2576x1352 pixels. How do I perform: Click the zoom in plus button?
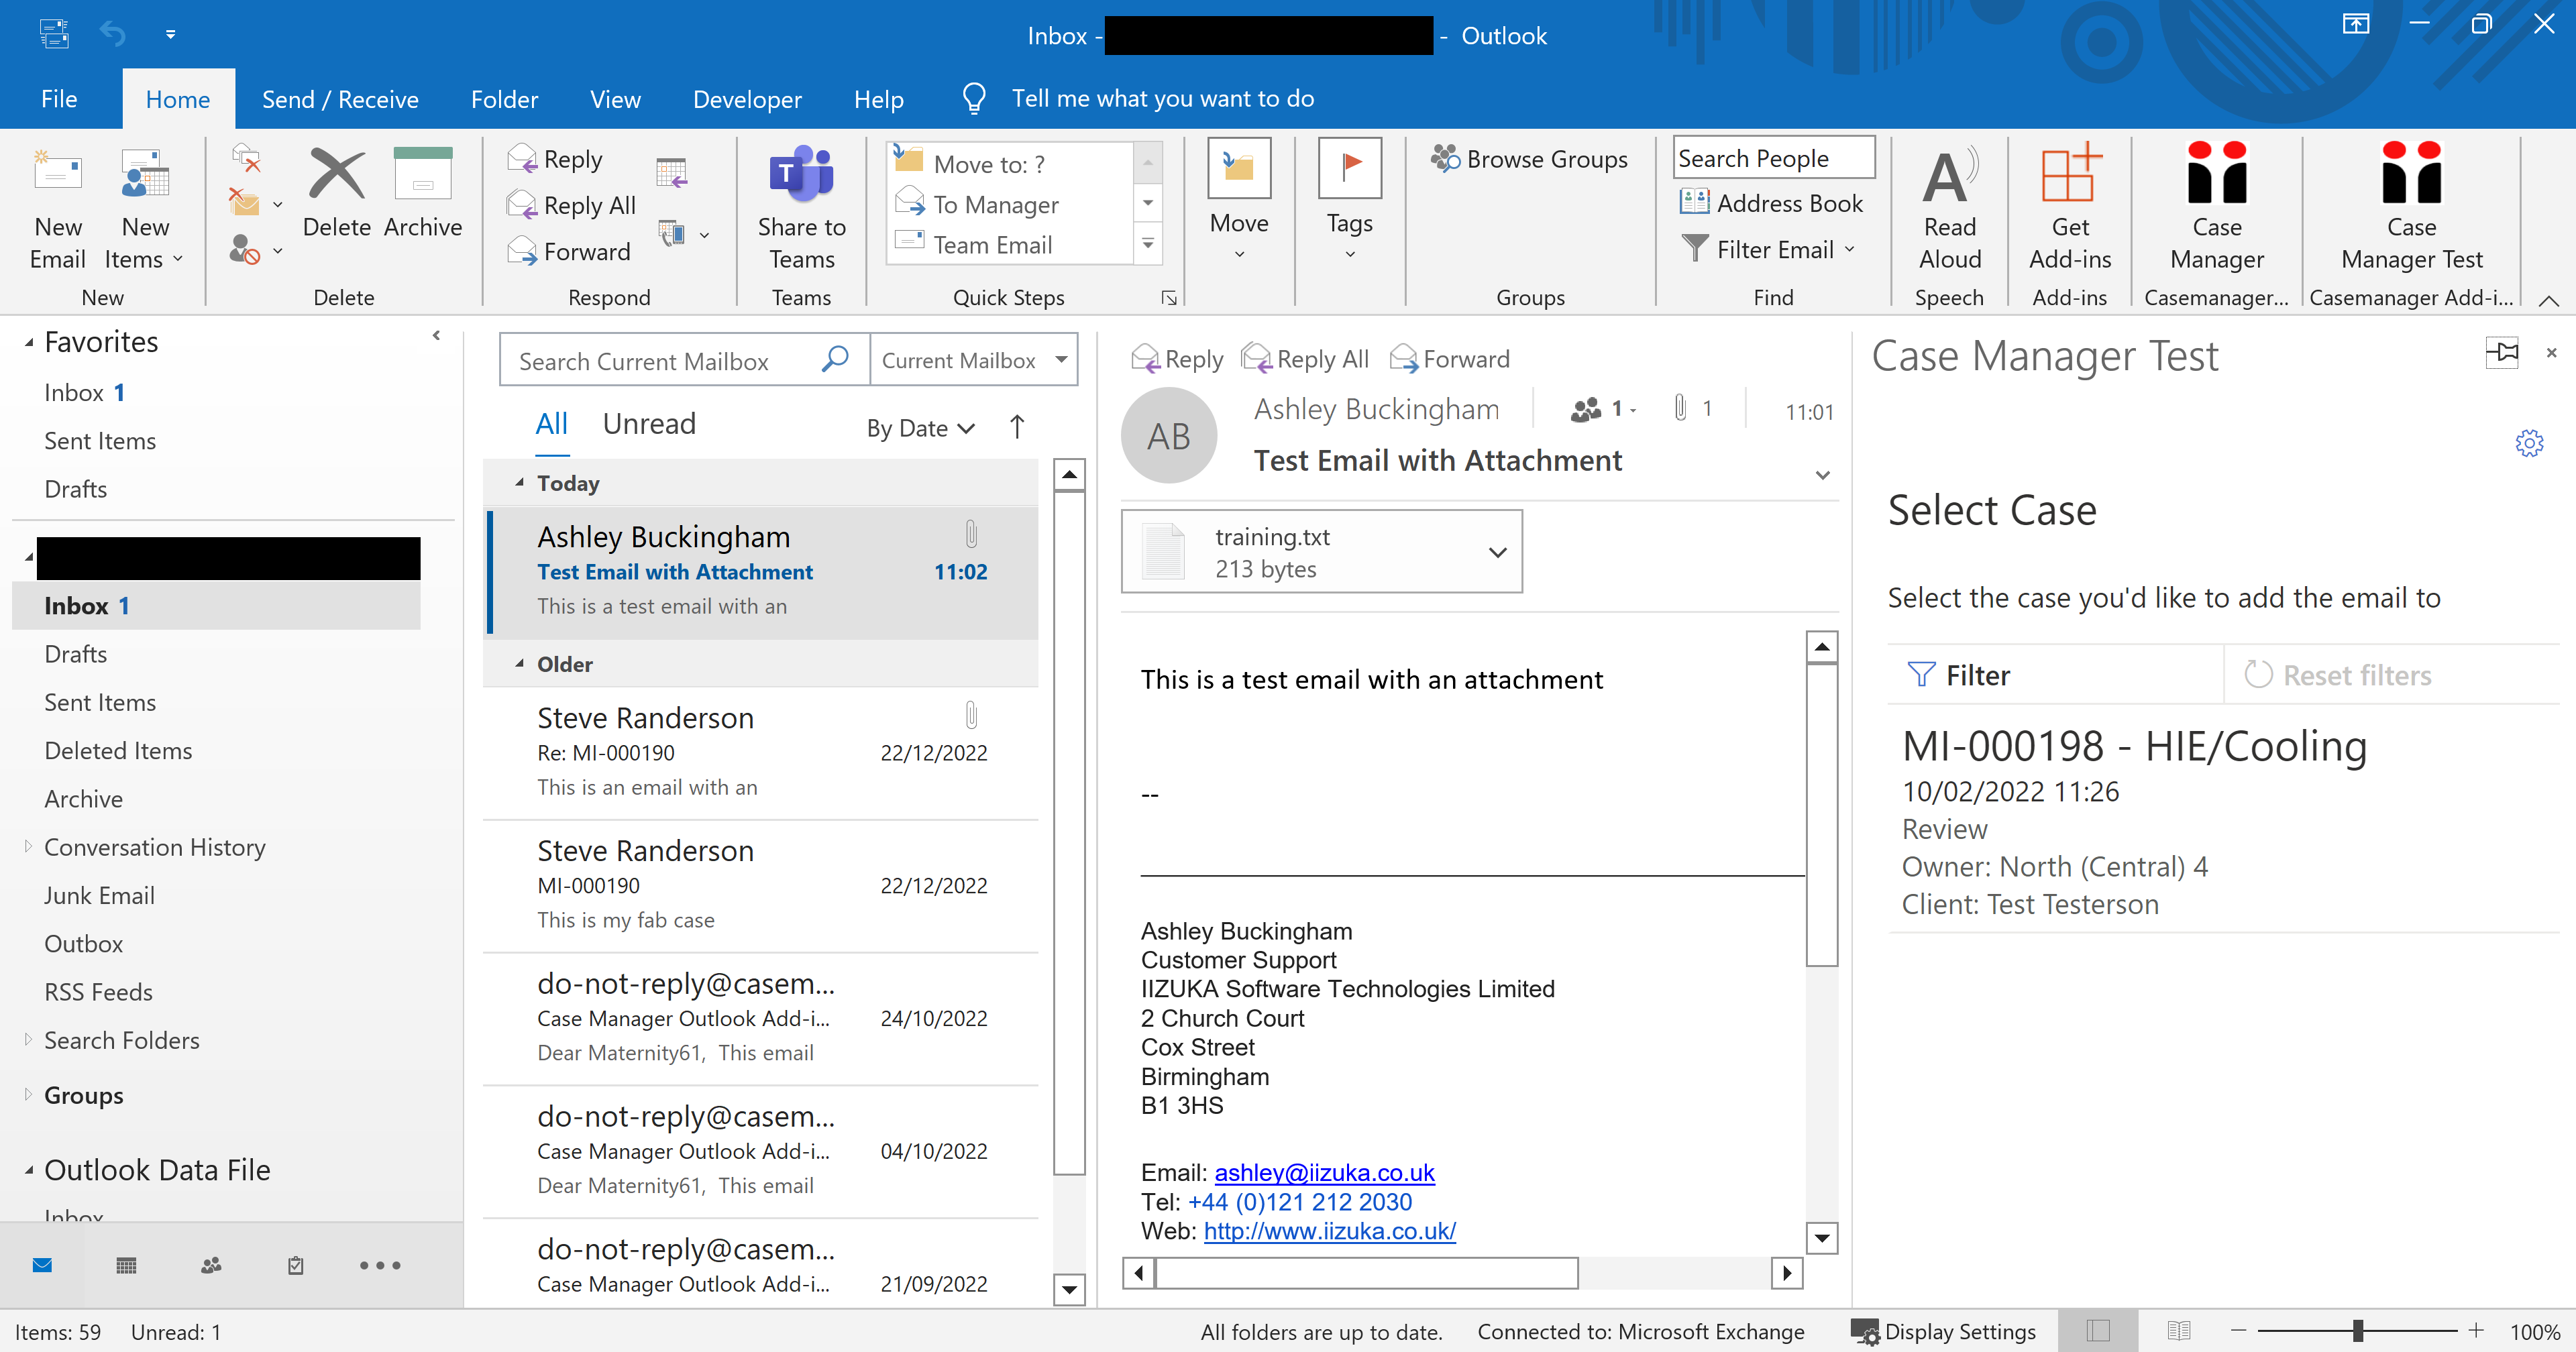click(x=2476, y=1331)
